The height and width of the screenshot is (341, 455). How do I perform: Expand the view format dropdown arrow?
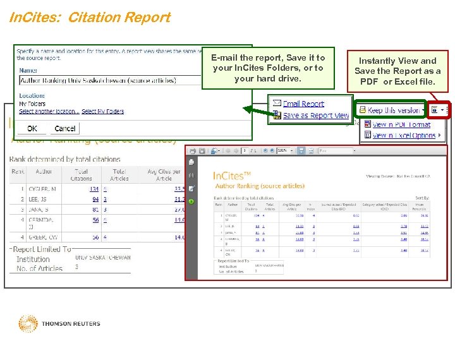click(442, 110)
